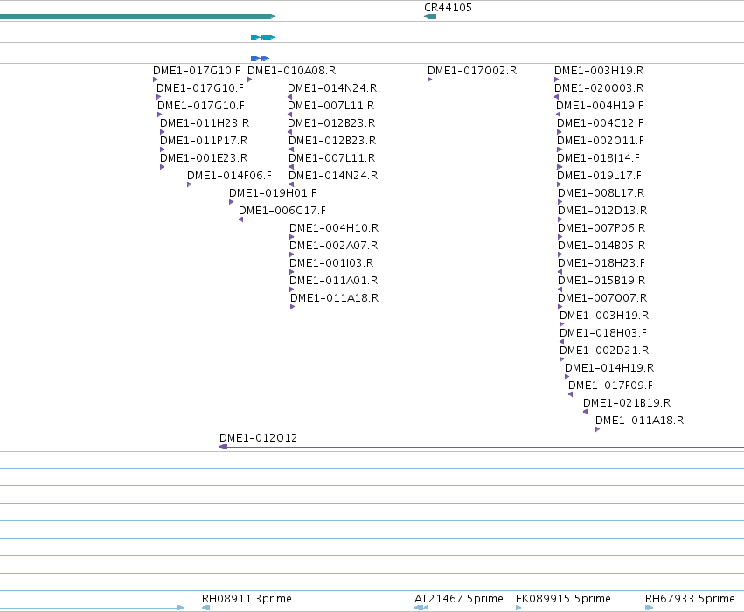
Task: Click the DME1-012O12 label
Action: tap(258, 437)
